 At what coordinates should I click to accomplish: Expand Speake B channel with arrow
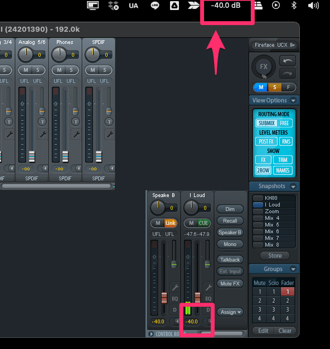pyautogui.click(x=175, y=321)
